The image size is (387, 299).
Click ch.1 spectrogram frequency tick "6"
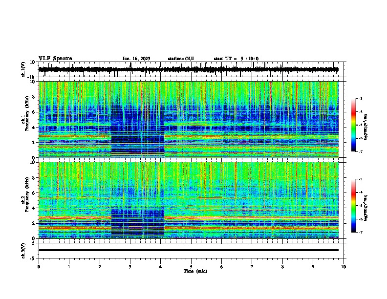[34, 112]
